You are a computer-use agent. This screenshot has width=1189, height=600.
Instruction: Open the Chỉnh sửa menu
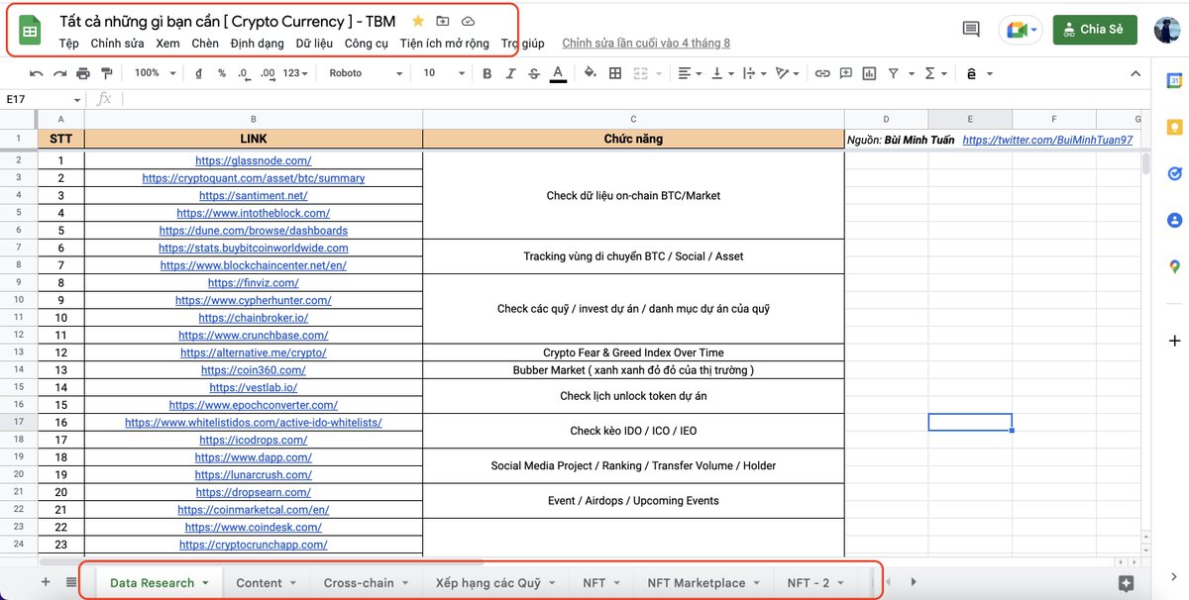117,44
